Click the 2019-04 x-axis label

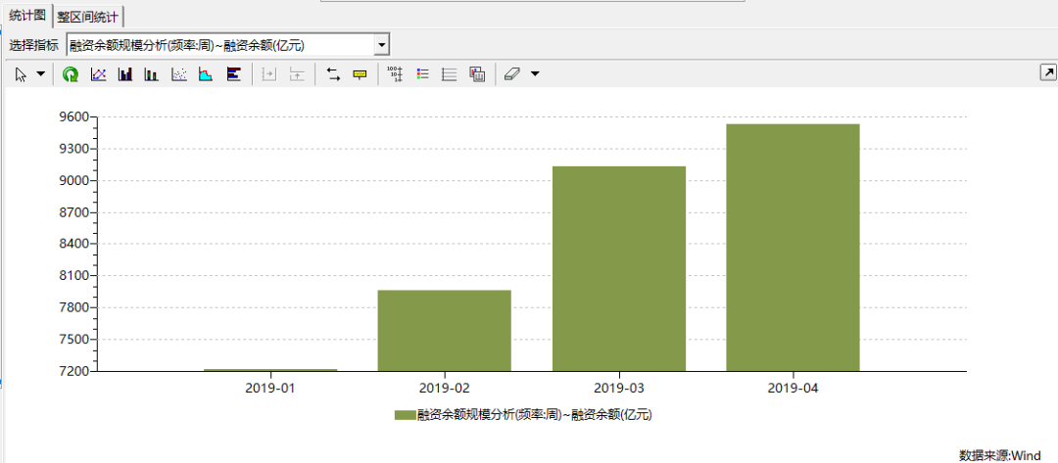click(x=793, y=389)
